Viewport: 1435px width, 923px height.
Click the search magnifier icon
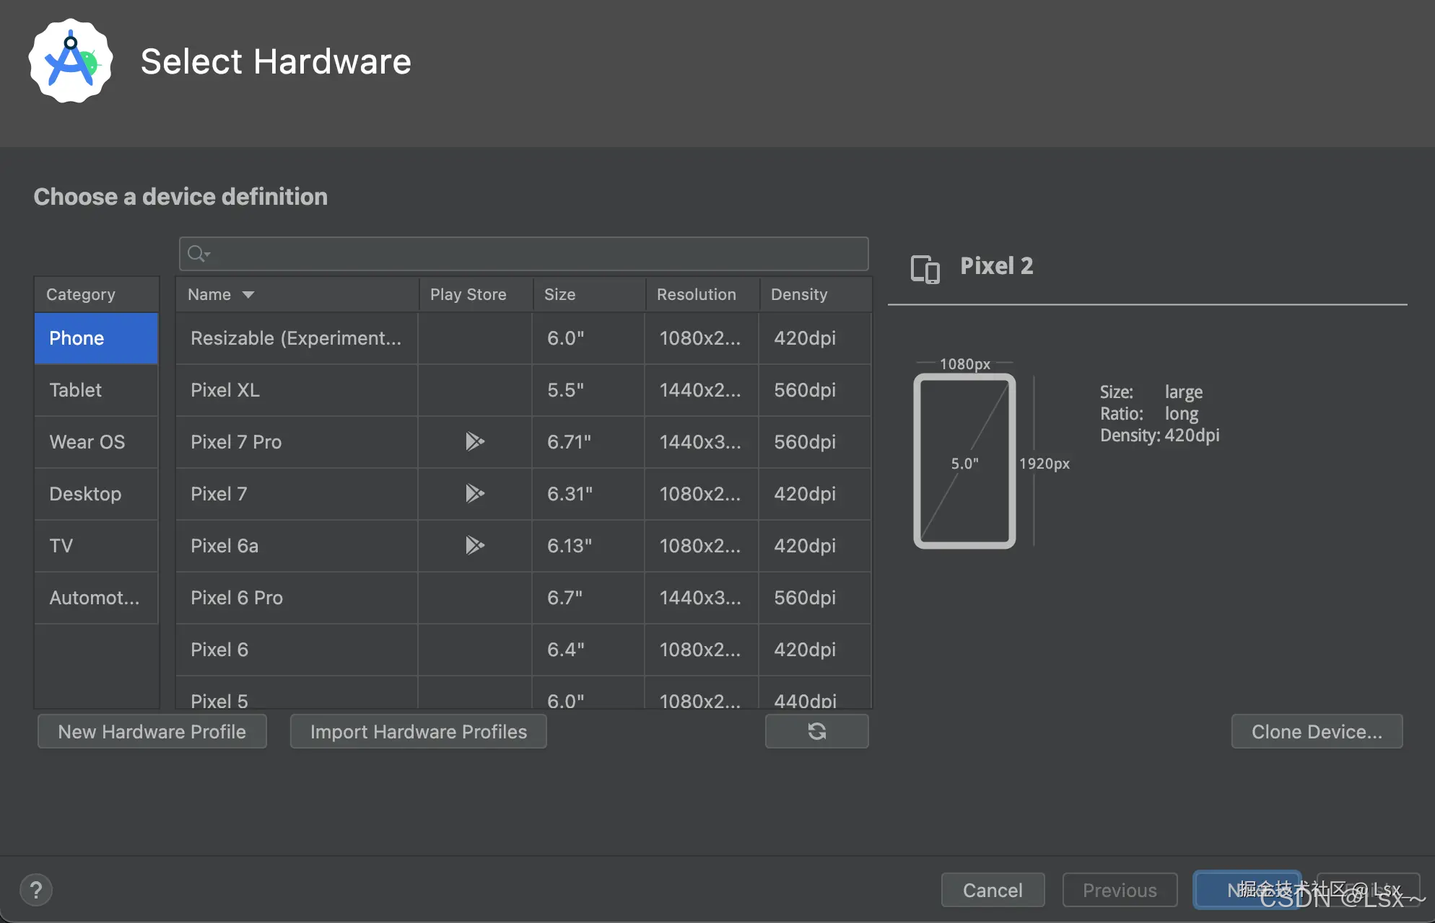tap(198, 254)
